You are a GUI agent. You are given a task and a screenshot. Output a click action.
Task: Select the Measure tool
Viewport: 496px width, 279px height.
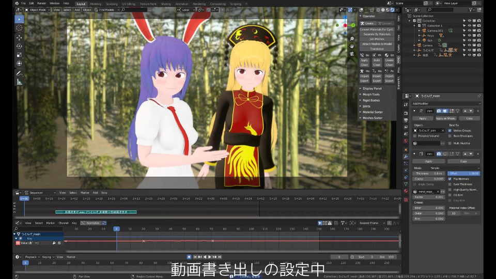(19, 82)
